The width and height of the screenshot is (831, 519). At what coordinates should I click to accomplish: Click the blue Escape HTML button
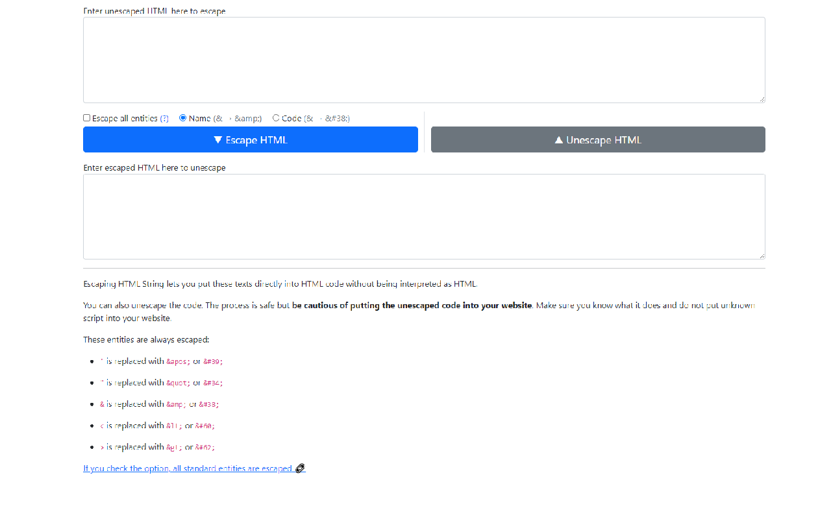click(251, 139)
